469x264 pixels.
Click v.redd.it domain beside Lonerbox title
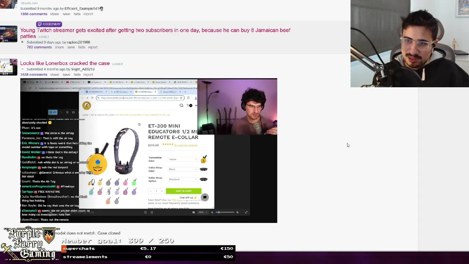pyautogui.click(x=117, y=64)
